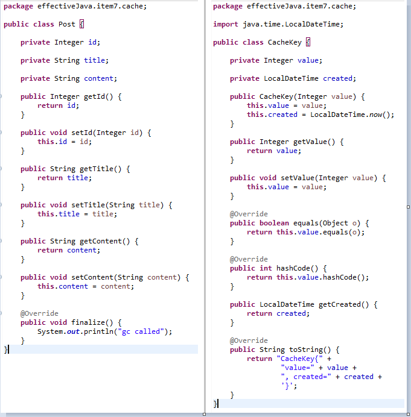Click the package declaration line in the Post editor
The height and width of the screenshot is (417, 411).
point(75,6)
